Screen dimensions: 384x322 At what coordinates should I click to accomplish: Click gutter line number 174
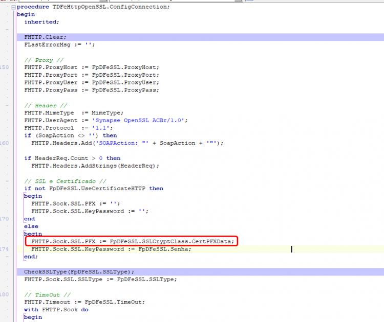(x=5, y=249)
